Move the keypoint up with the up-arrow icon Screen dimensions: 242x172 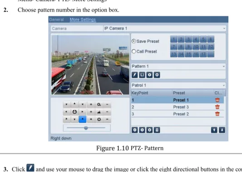pyautogui.click(x=214, y=130)
